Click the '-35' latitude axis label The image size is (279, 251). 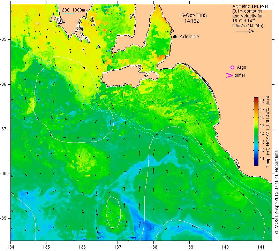pyautogui.click(x=3, y=39)
